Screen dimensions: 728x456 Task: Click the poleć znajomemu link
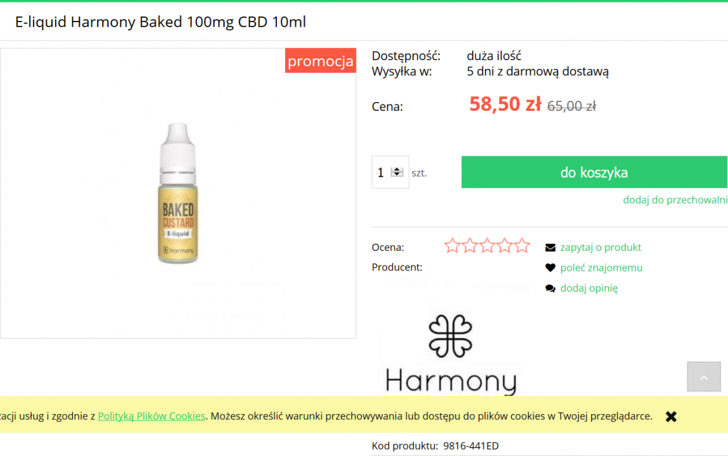click(x=601, y=268)
